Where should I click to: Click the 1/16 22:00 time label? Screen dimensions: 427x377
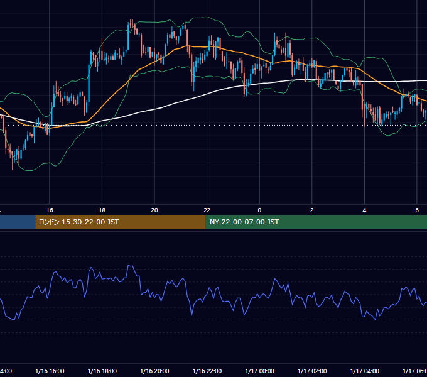coord(207,371)
